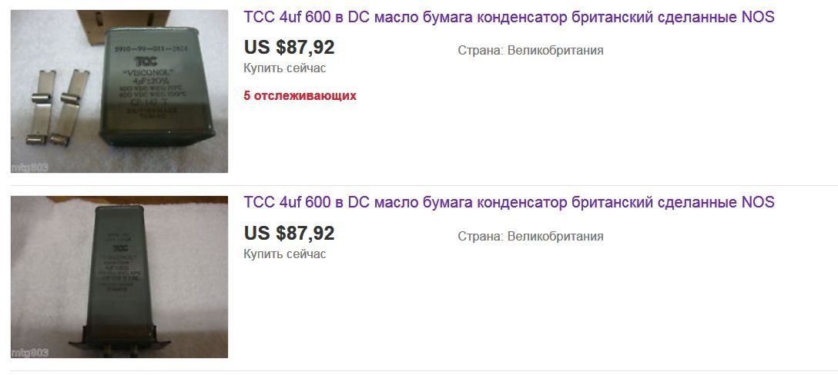Image resolution: width=838 pixels, height=375 pixels.
Task: Click the mtg803 watermark on first photo
Action: click(x=29, y=167)
